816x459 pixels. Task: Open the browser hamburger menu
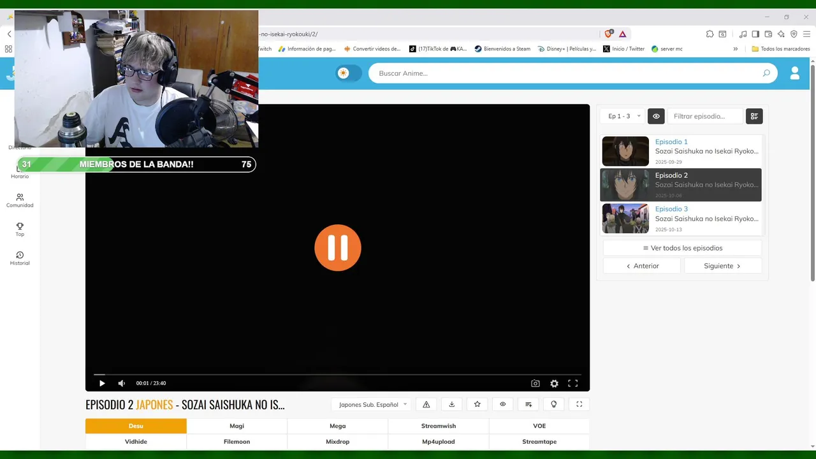(x=806, y=34)
